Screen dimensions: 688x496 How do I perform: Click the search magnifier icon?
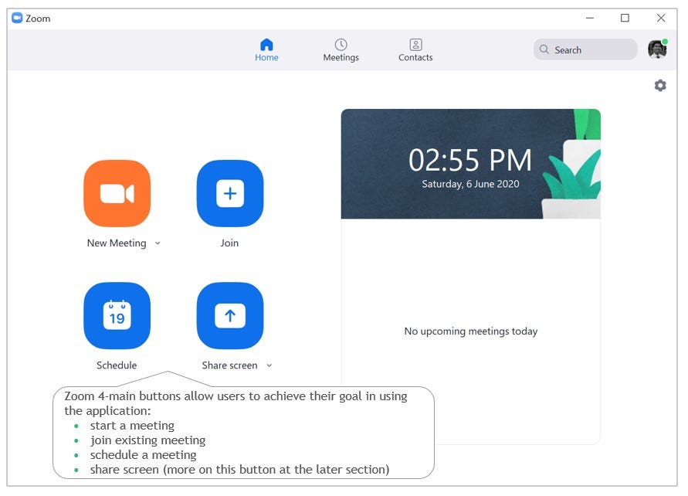tap(544, 49)
